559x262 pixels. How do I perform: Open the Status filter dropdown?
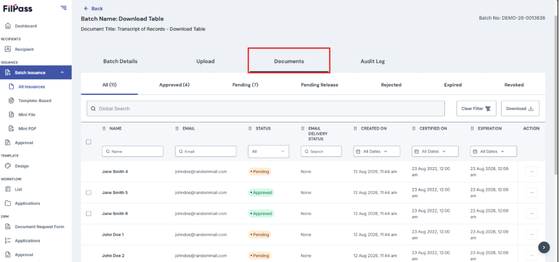(268, 152)
